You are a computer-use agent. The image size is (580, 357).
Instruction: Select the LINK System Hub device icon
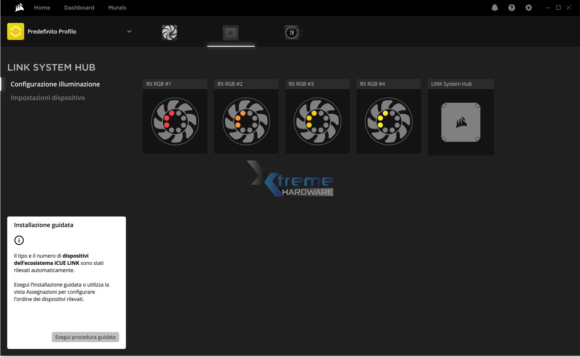[231, 33]
